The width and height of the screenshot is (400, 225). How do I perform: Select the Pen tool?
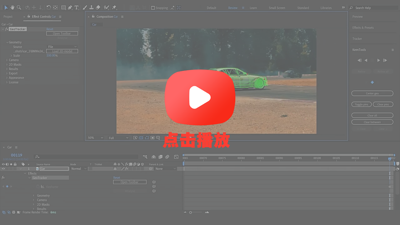coord(70,7)
